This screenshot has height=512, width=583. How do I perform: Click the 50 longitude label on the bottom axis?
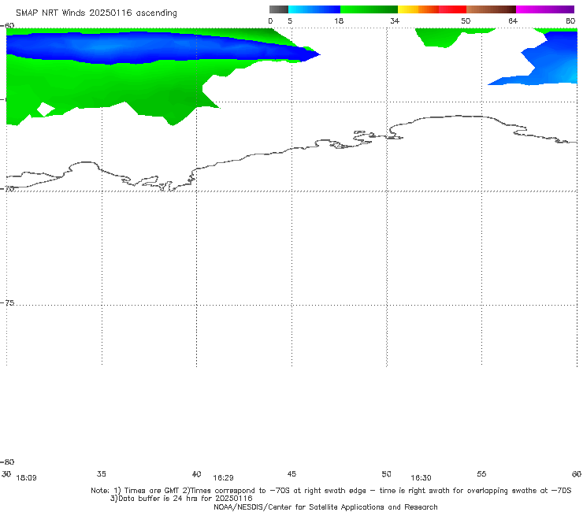tap(386, 473)
